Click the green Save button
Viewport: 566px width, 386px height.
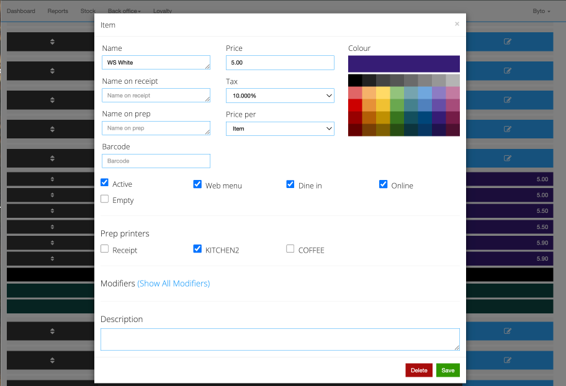tap(447, 370)
